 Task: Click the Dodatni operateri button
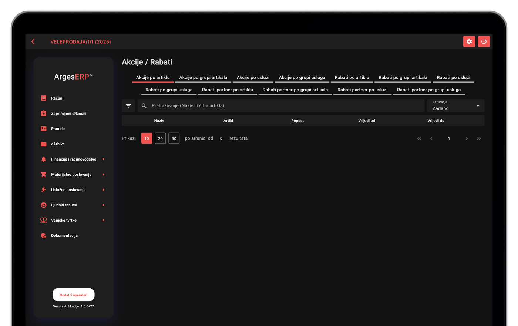tap(74, 295)
